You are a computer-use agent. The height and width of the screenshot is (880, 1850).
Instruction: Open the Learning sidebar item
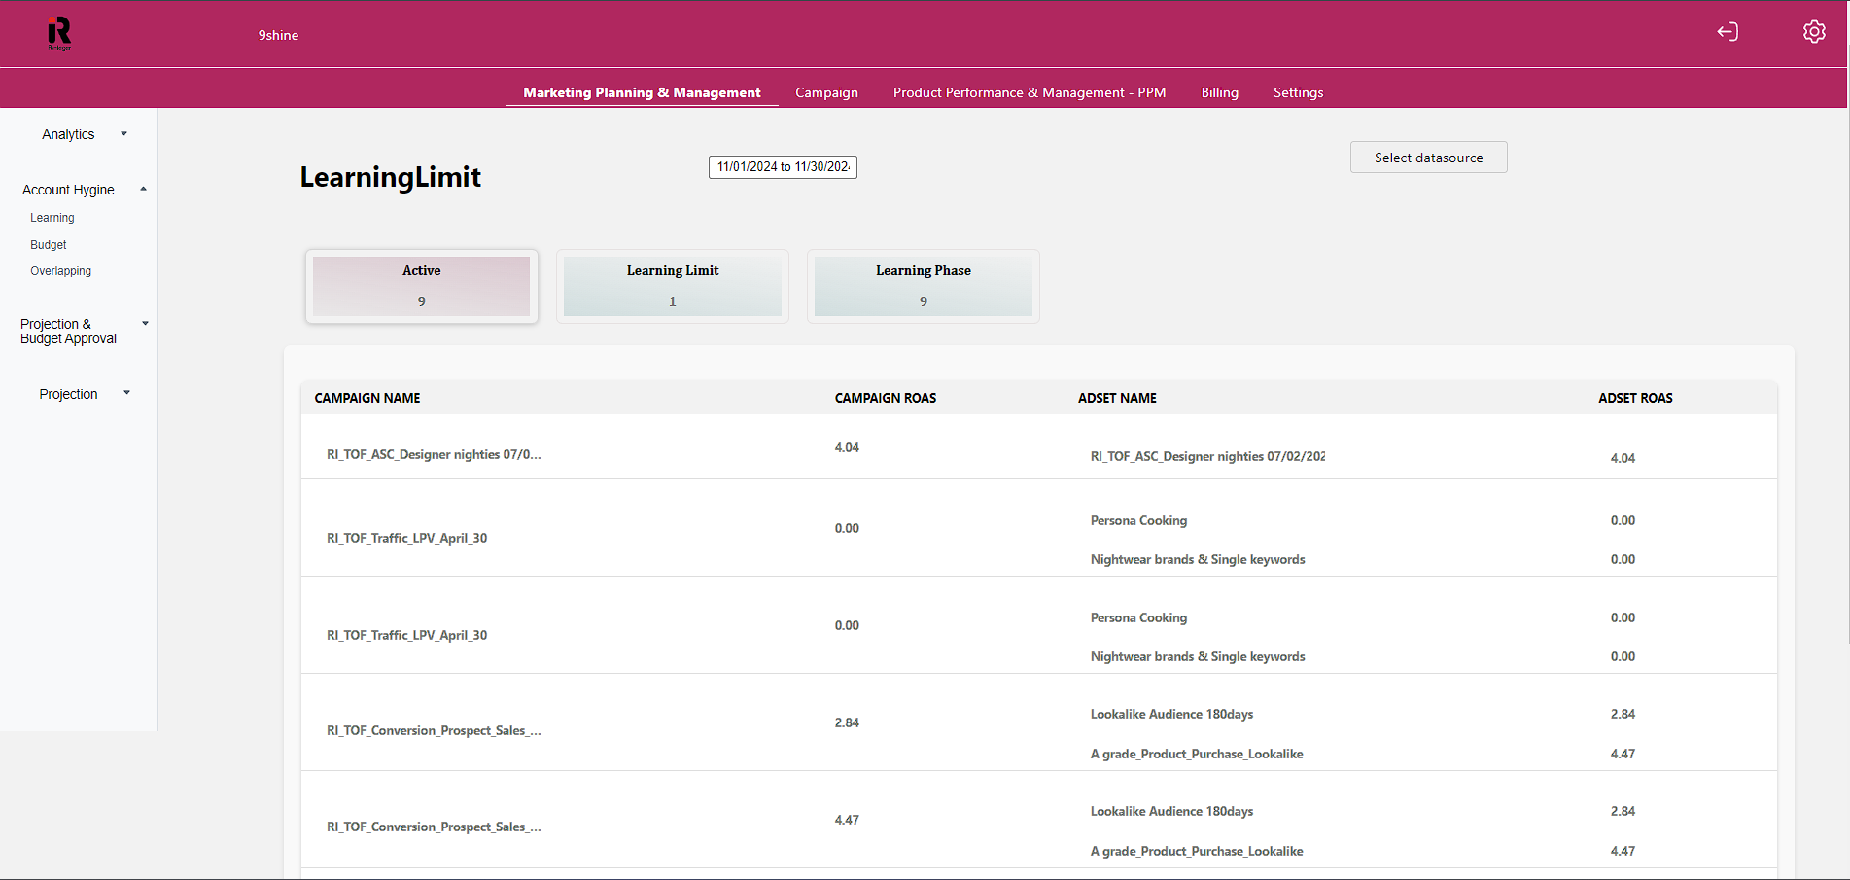point(52,218)
